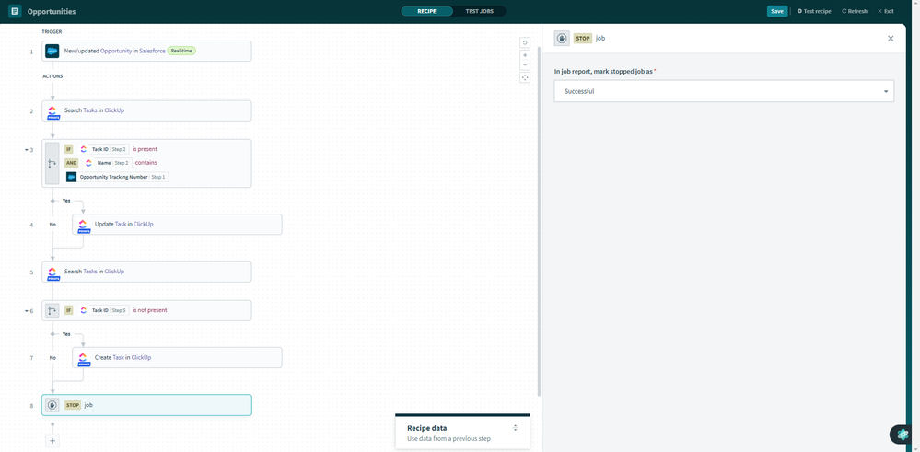Collapse step 6 using its arrow

[26, 311]
